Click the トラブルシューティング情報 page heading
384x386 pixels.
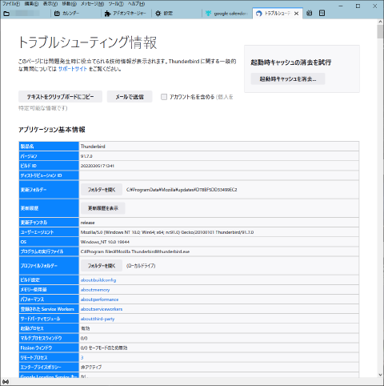coord(87,42)
